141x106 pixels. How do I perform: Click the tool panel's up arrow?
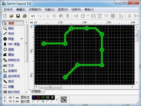click(x=26, y=22)
